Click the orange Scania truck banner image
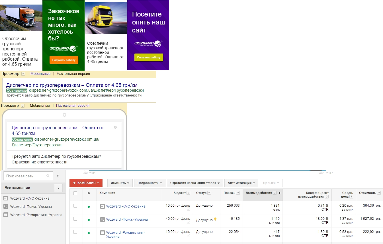 coord(21,18)
